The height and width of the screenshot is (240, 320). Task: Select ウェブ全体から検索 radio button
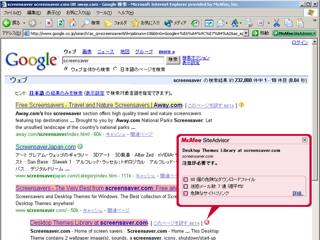click(66, 69)
